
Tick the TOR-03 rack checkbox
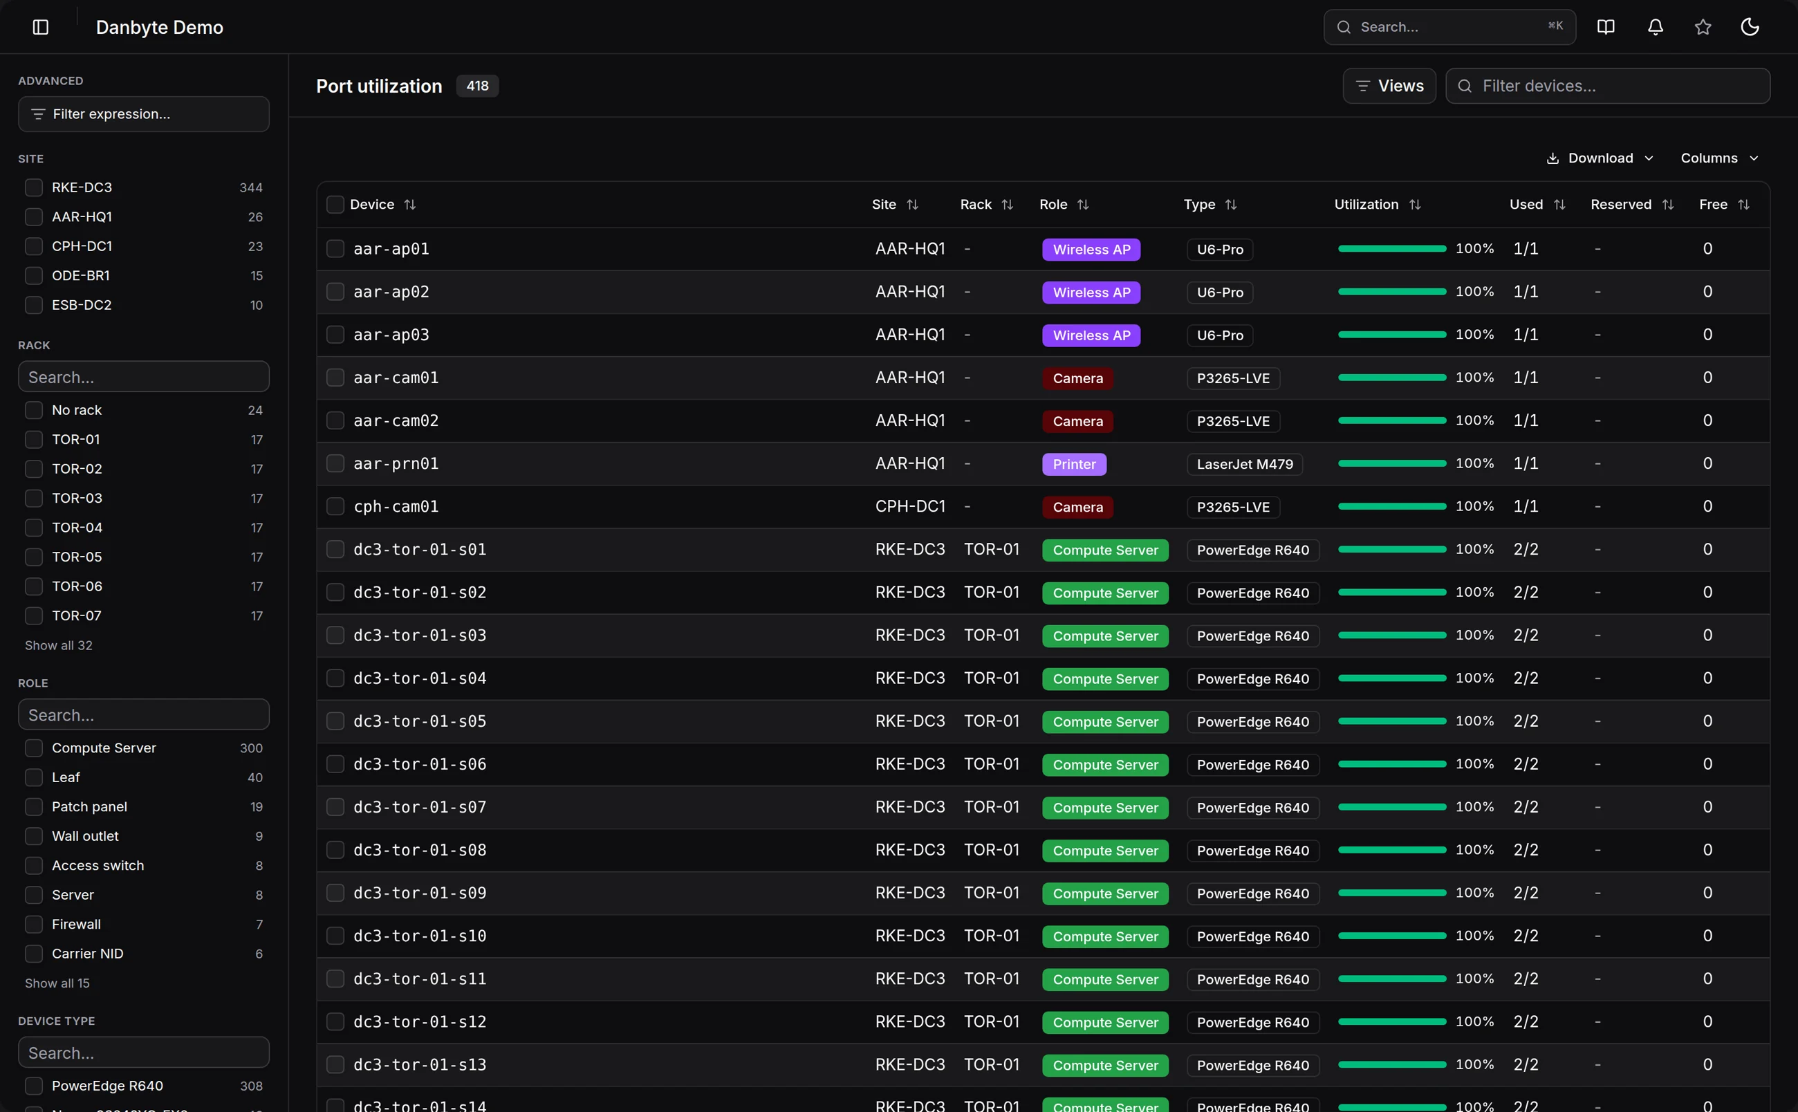click(34, 499)
